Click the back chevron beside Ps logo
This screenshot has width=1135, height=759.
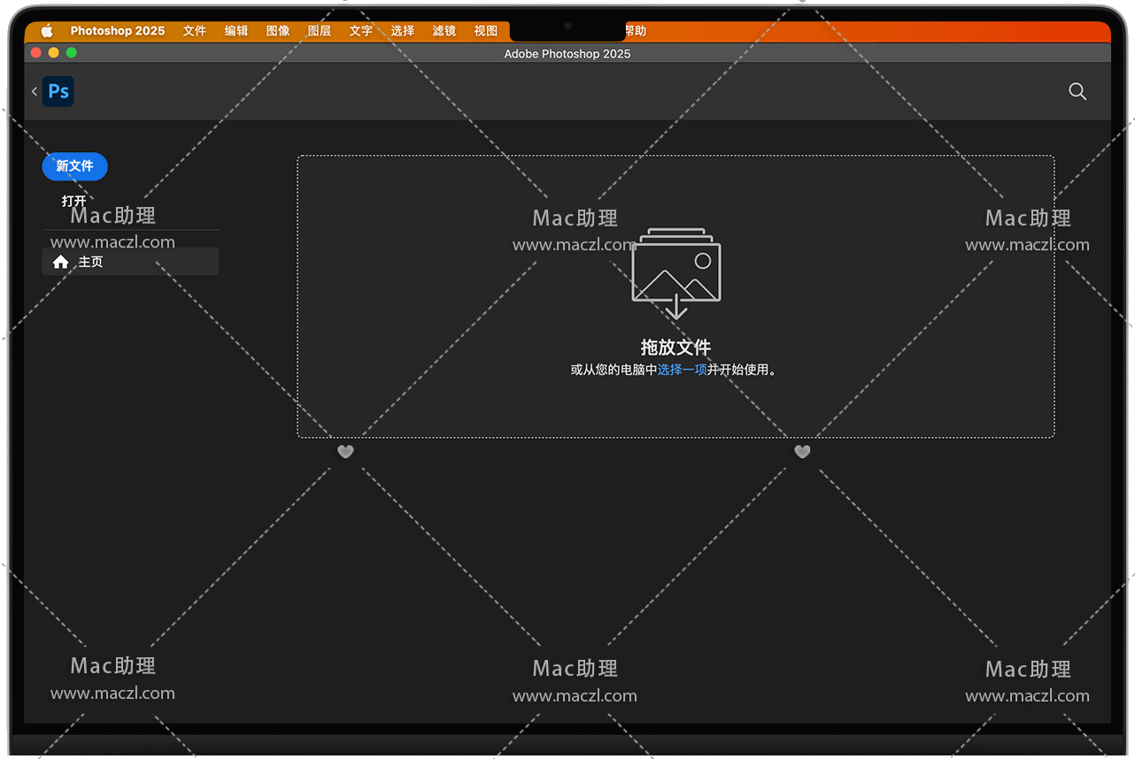point(35,91)
